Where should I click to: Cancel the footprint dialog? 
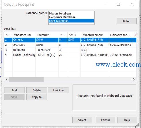tap(105, 120)
